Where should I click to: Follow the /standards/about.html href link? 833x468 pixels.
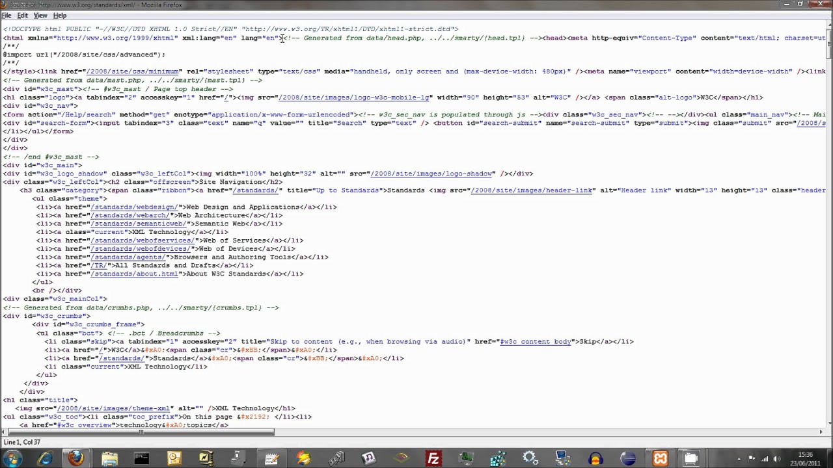tap(135, 274)
